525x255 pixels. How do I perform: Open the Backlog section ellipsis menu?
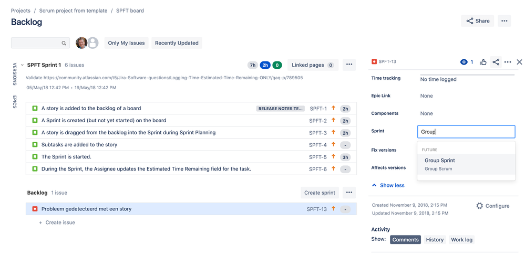(x=349, y=193)
